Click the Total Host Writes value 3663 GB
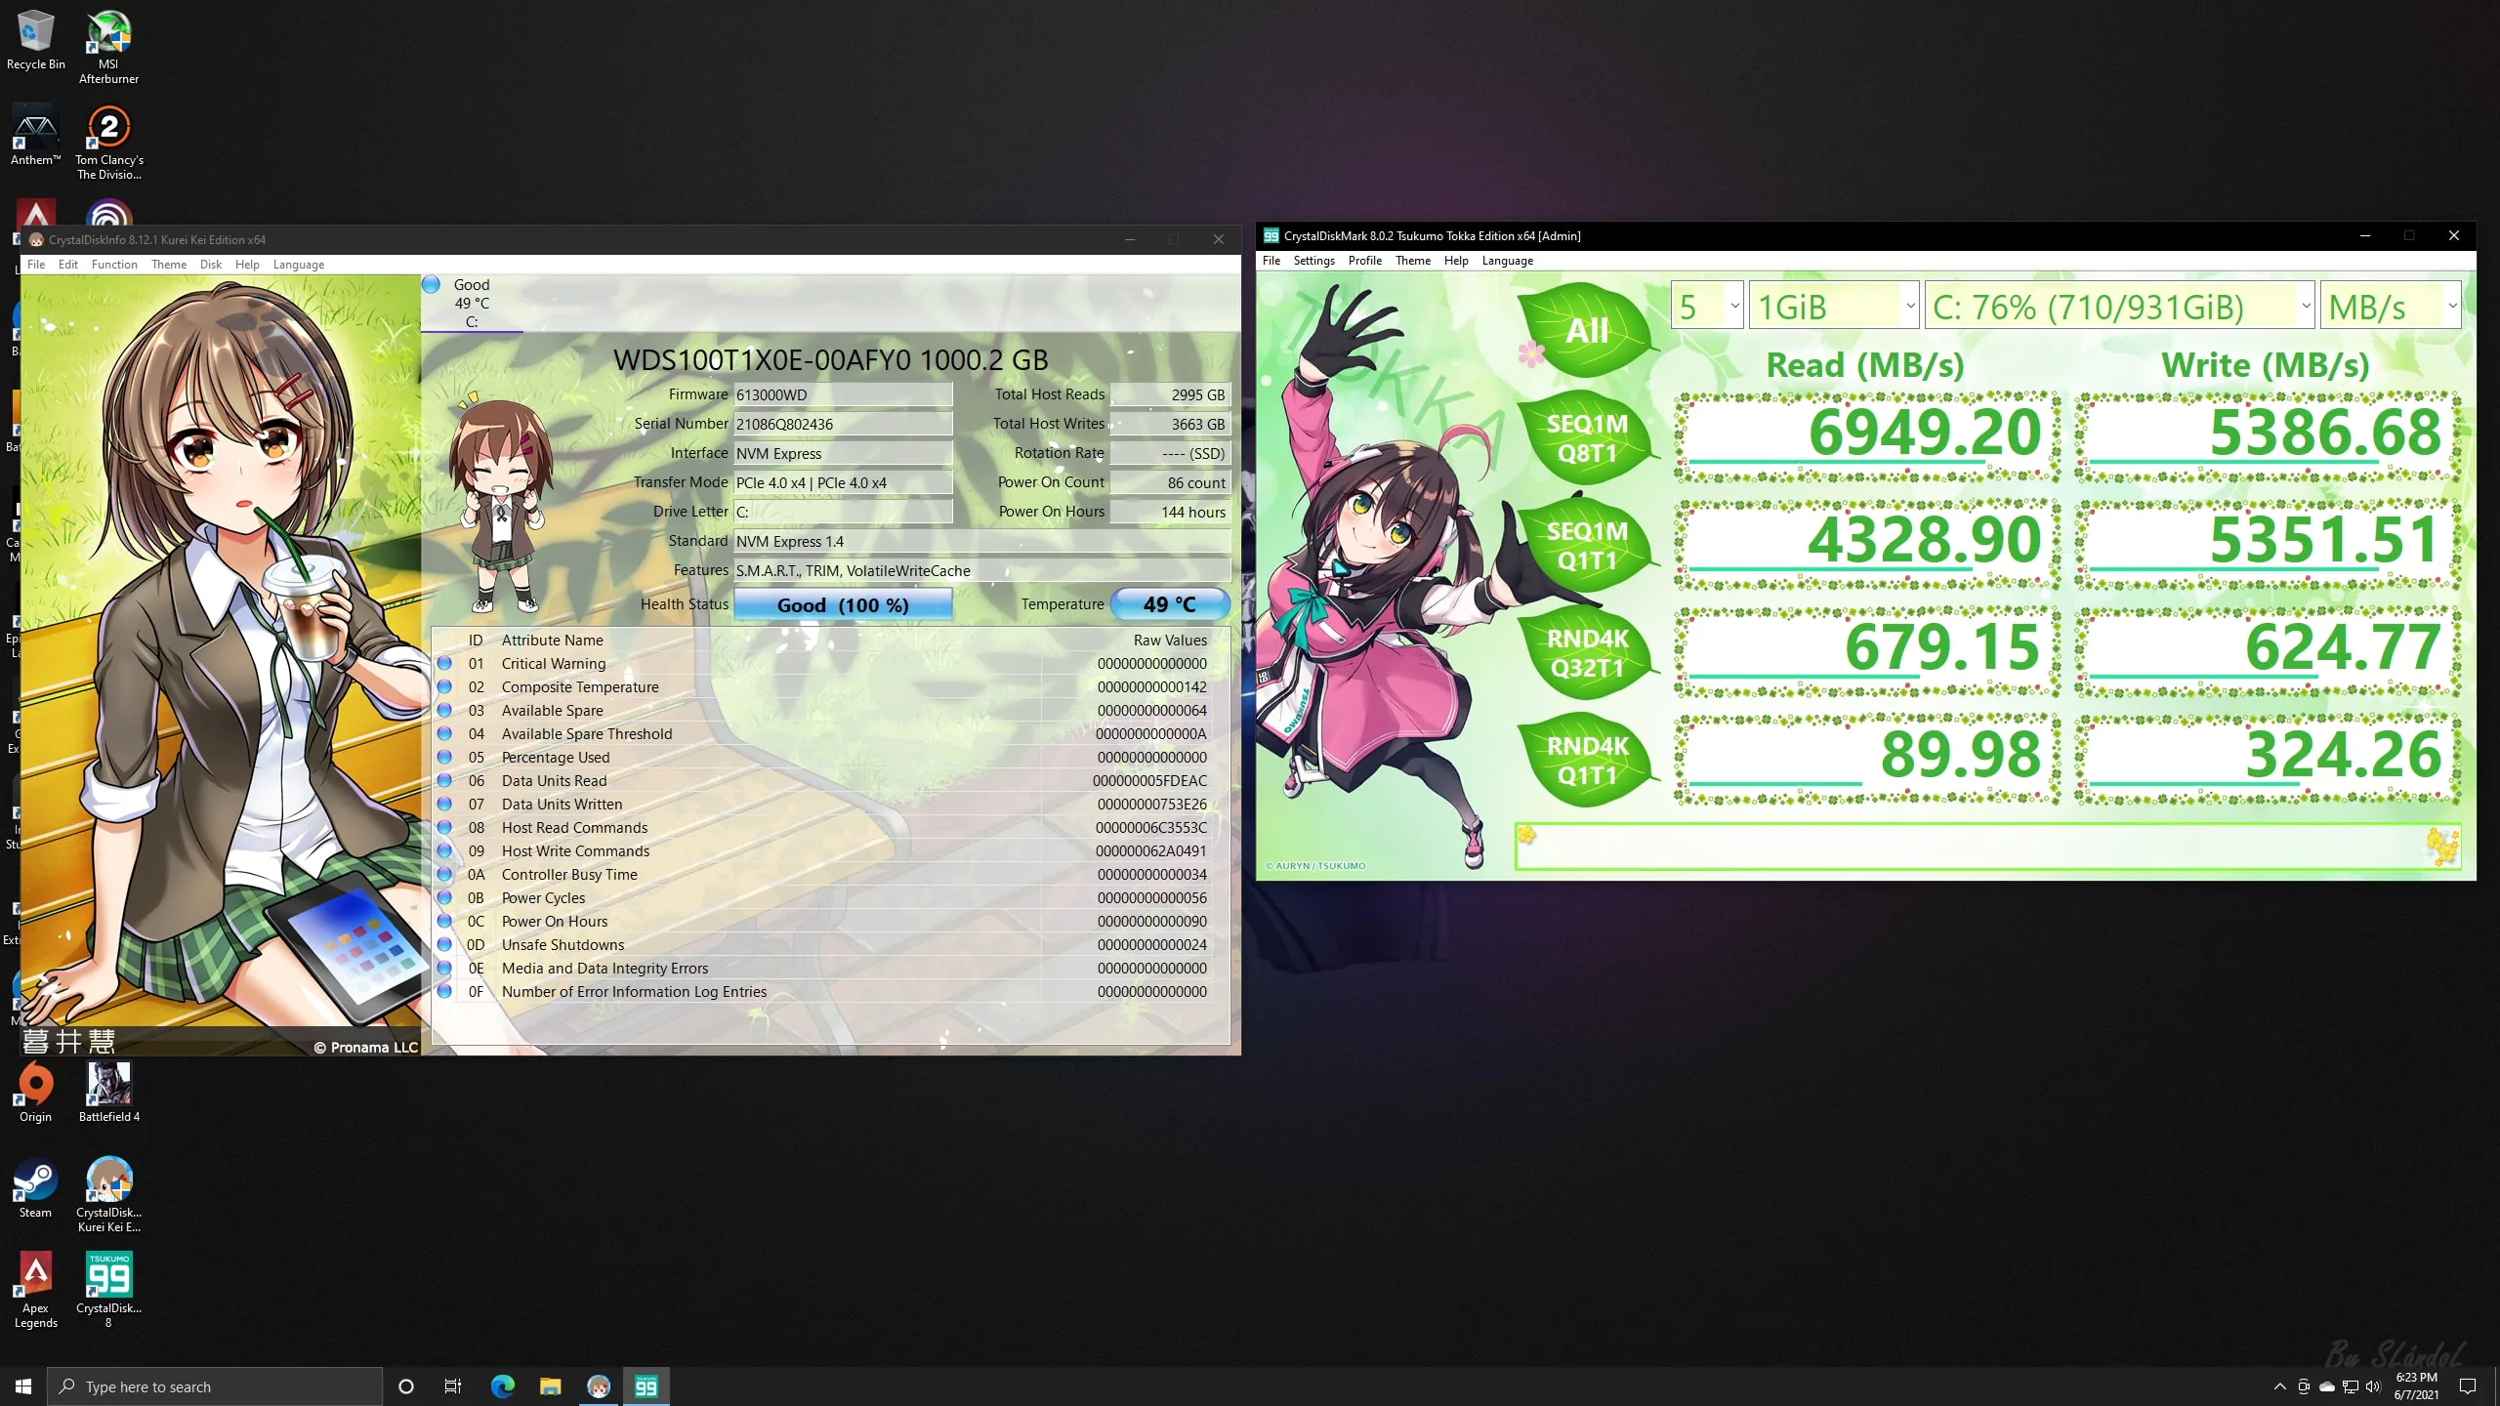 tap(1170, 424)
